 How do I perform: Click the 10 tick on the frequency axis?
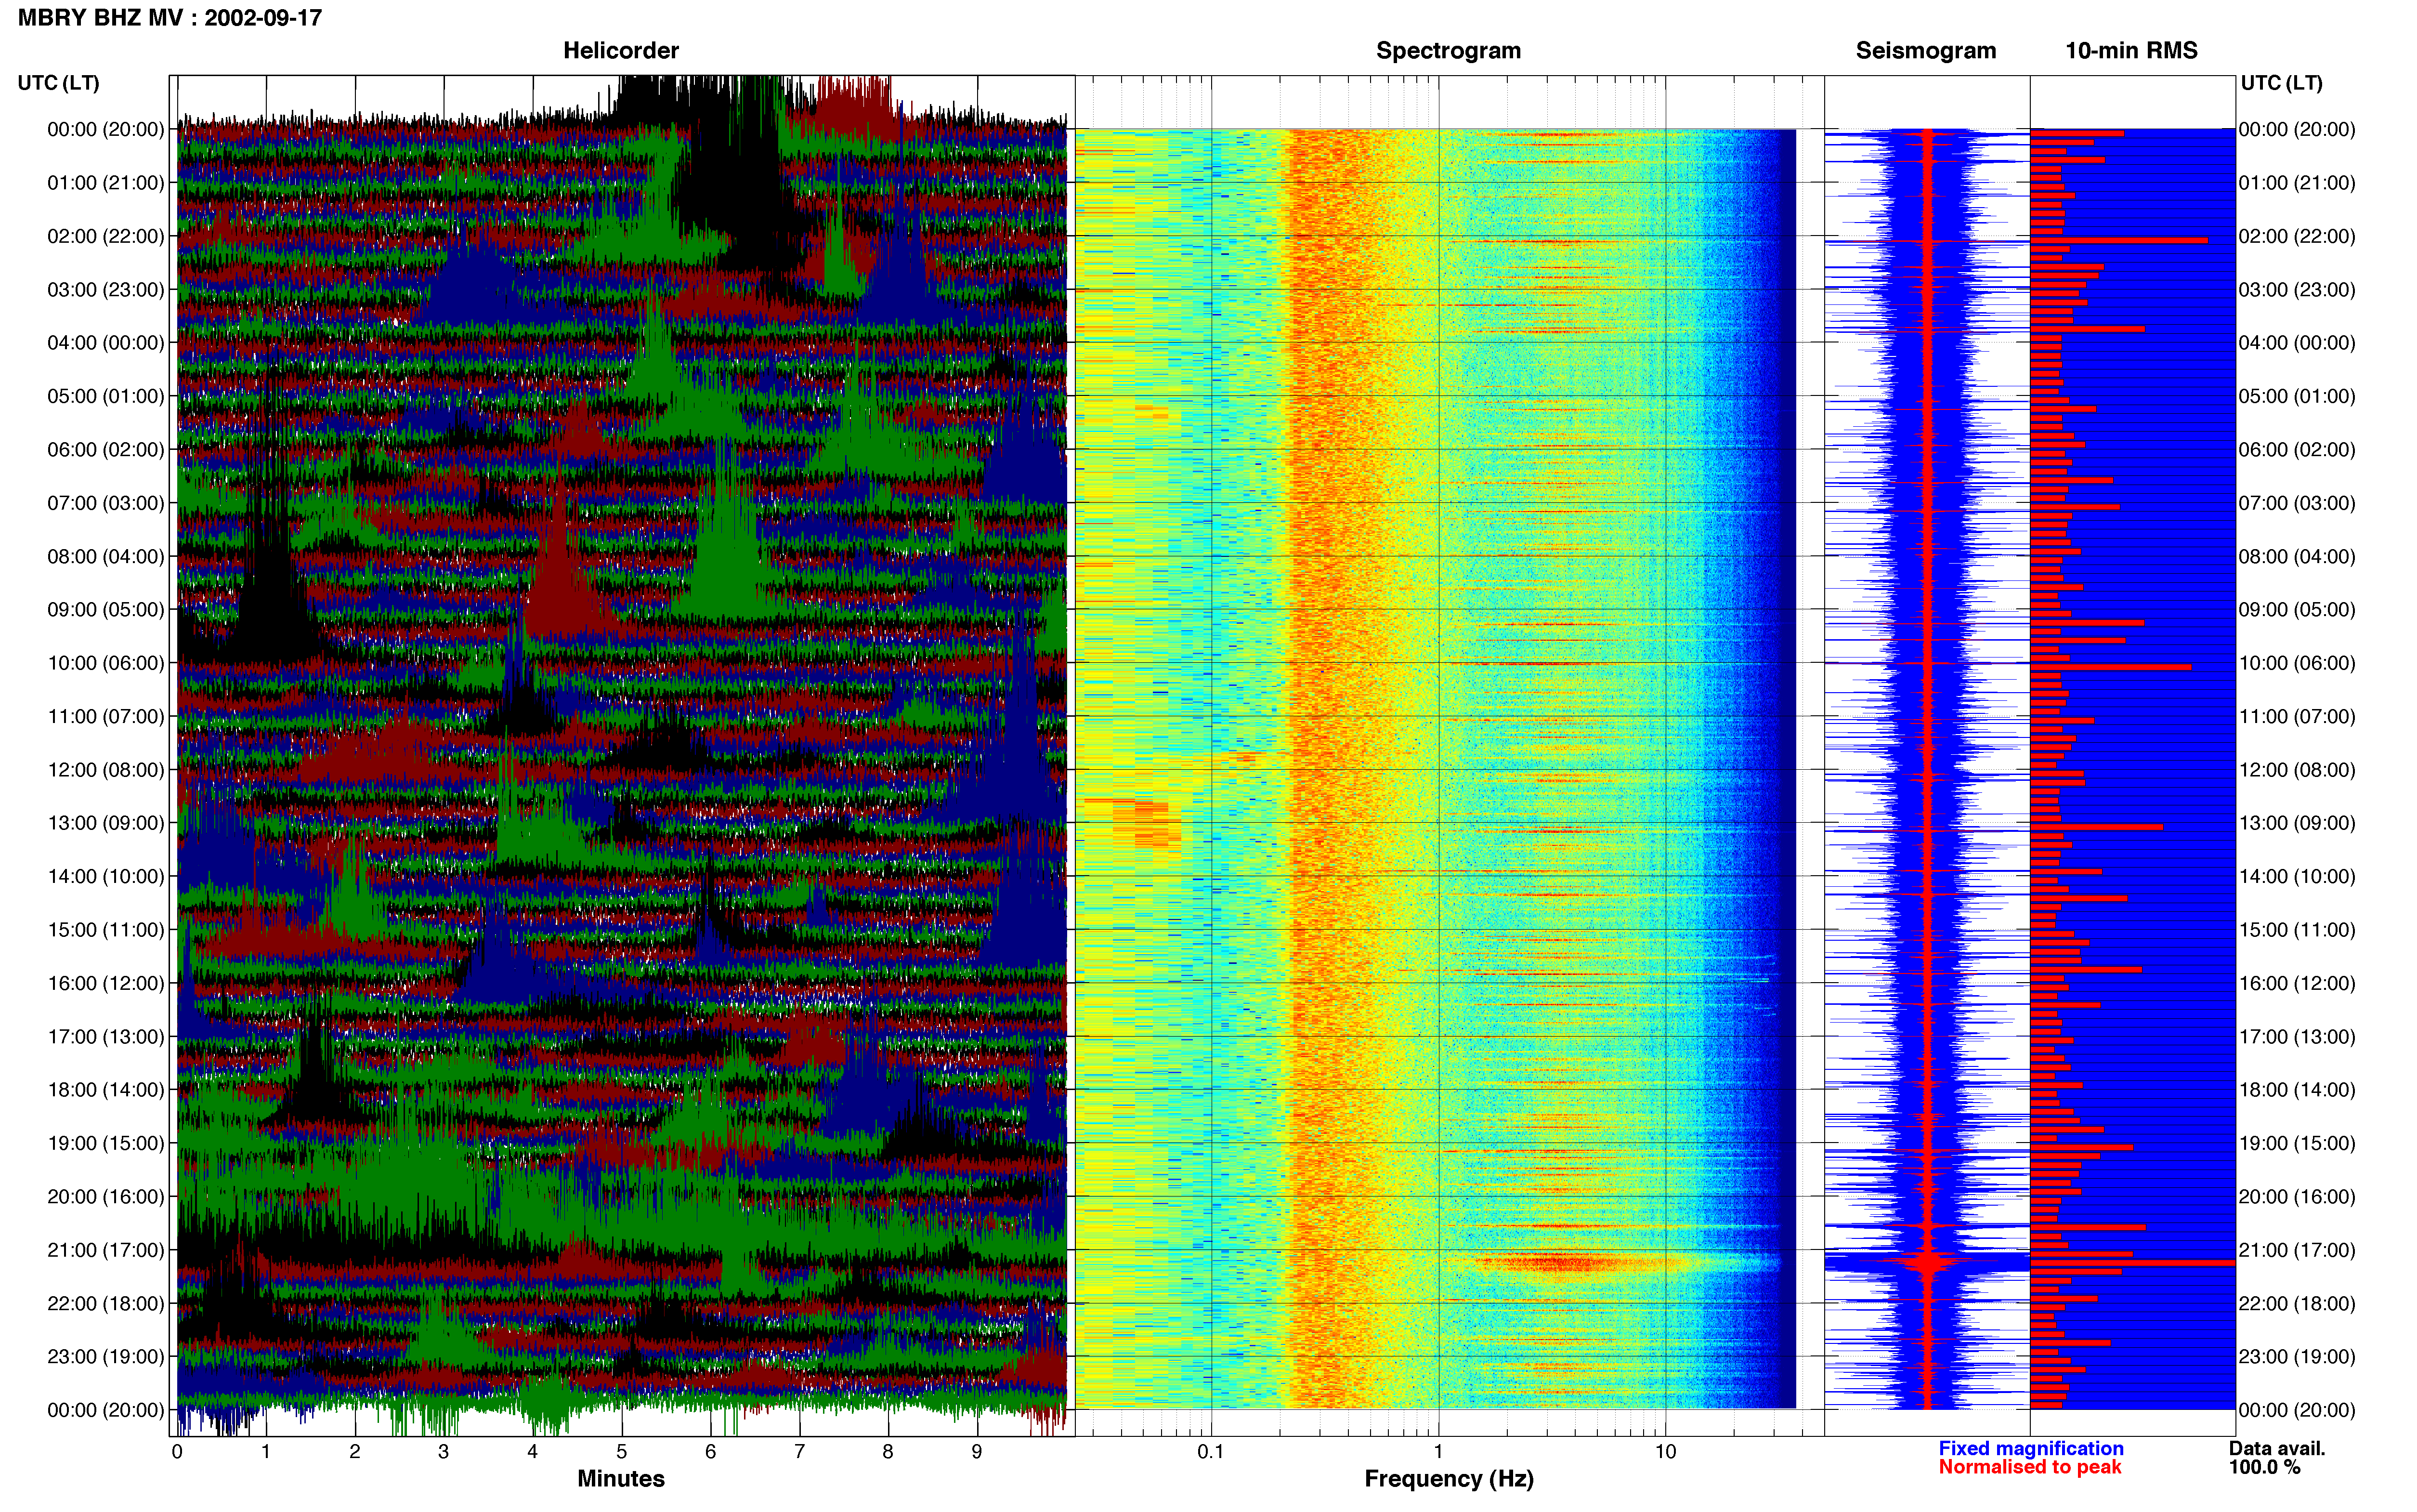click(x=1665, y=1451)
